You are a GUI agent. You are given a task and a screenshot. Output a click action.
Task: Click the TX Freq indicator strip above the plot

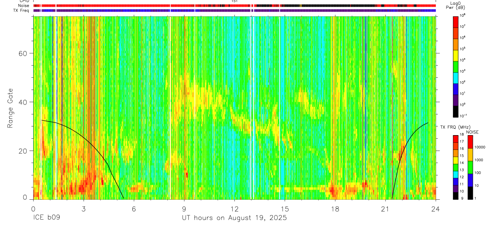[x=234, y=10]
